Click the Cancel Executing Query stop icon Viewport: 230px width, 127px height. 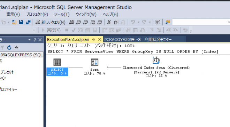click(x=67, y=30)
